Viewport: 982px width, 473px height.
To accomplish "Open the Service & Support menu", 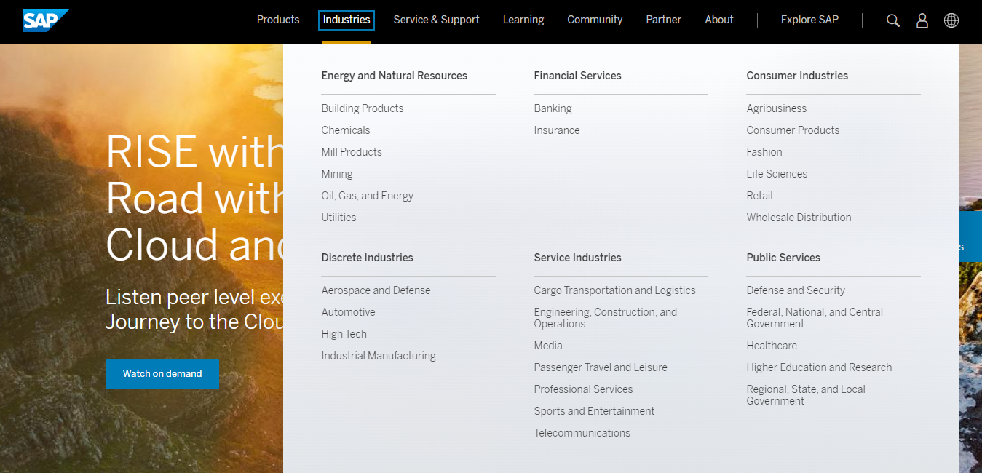I will 436,20.
